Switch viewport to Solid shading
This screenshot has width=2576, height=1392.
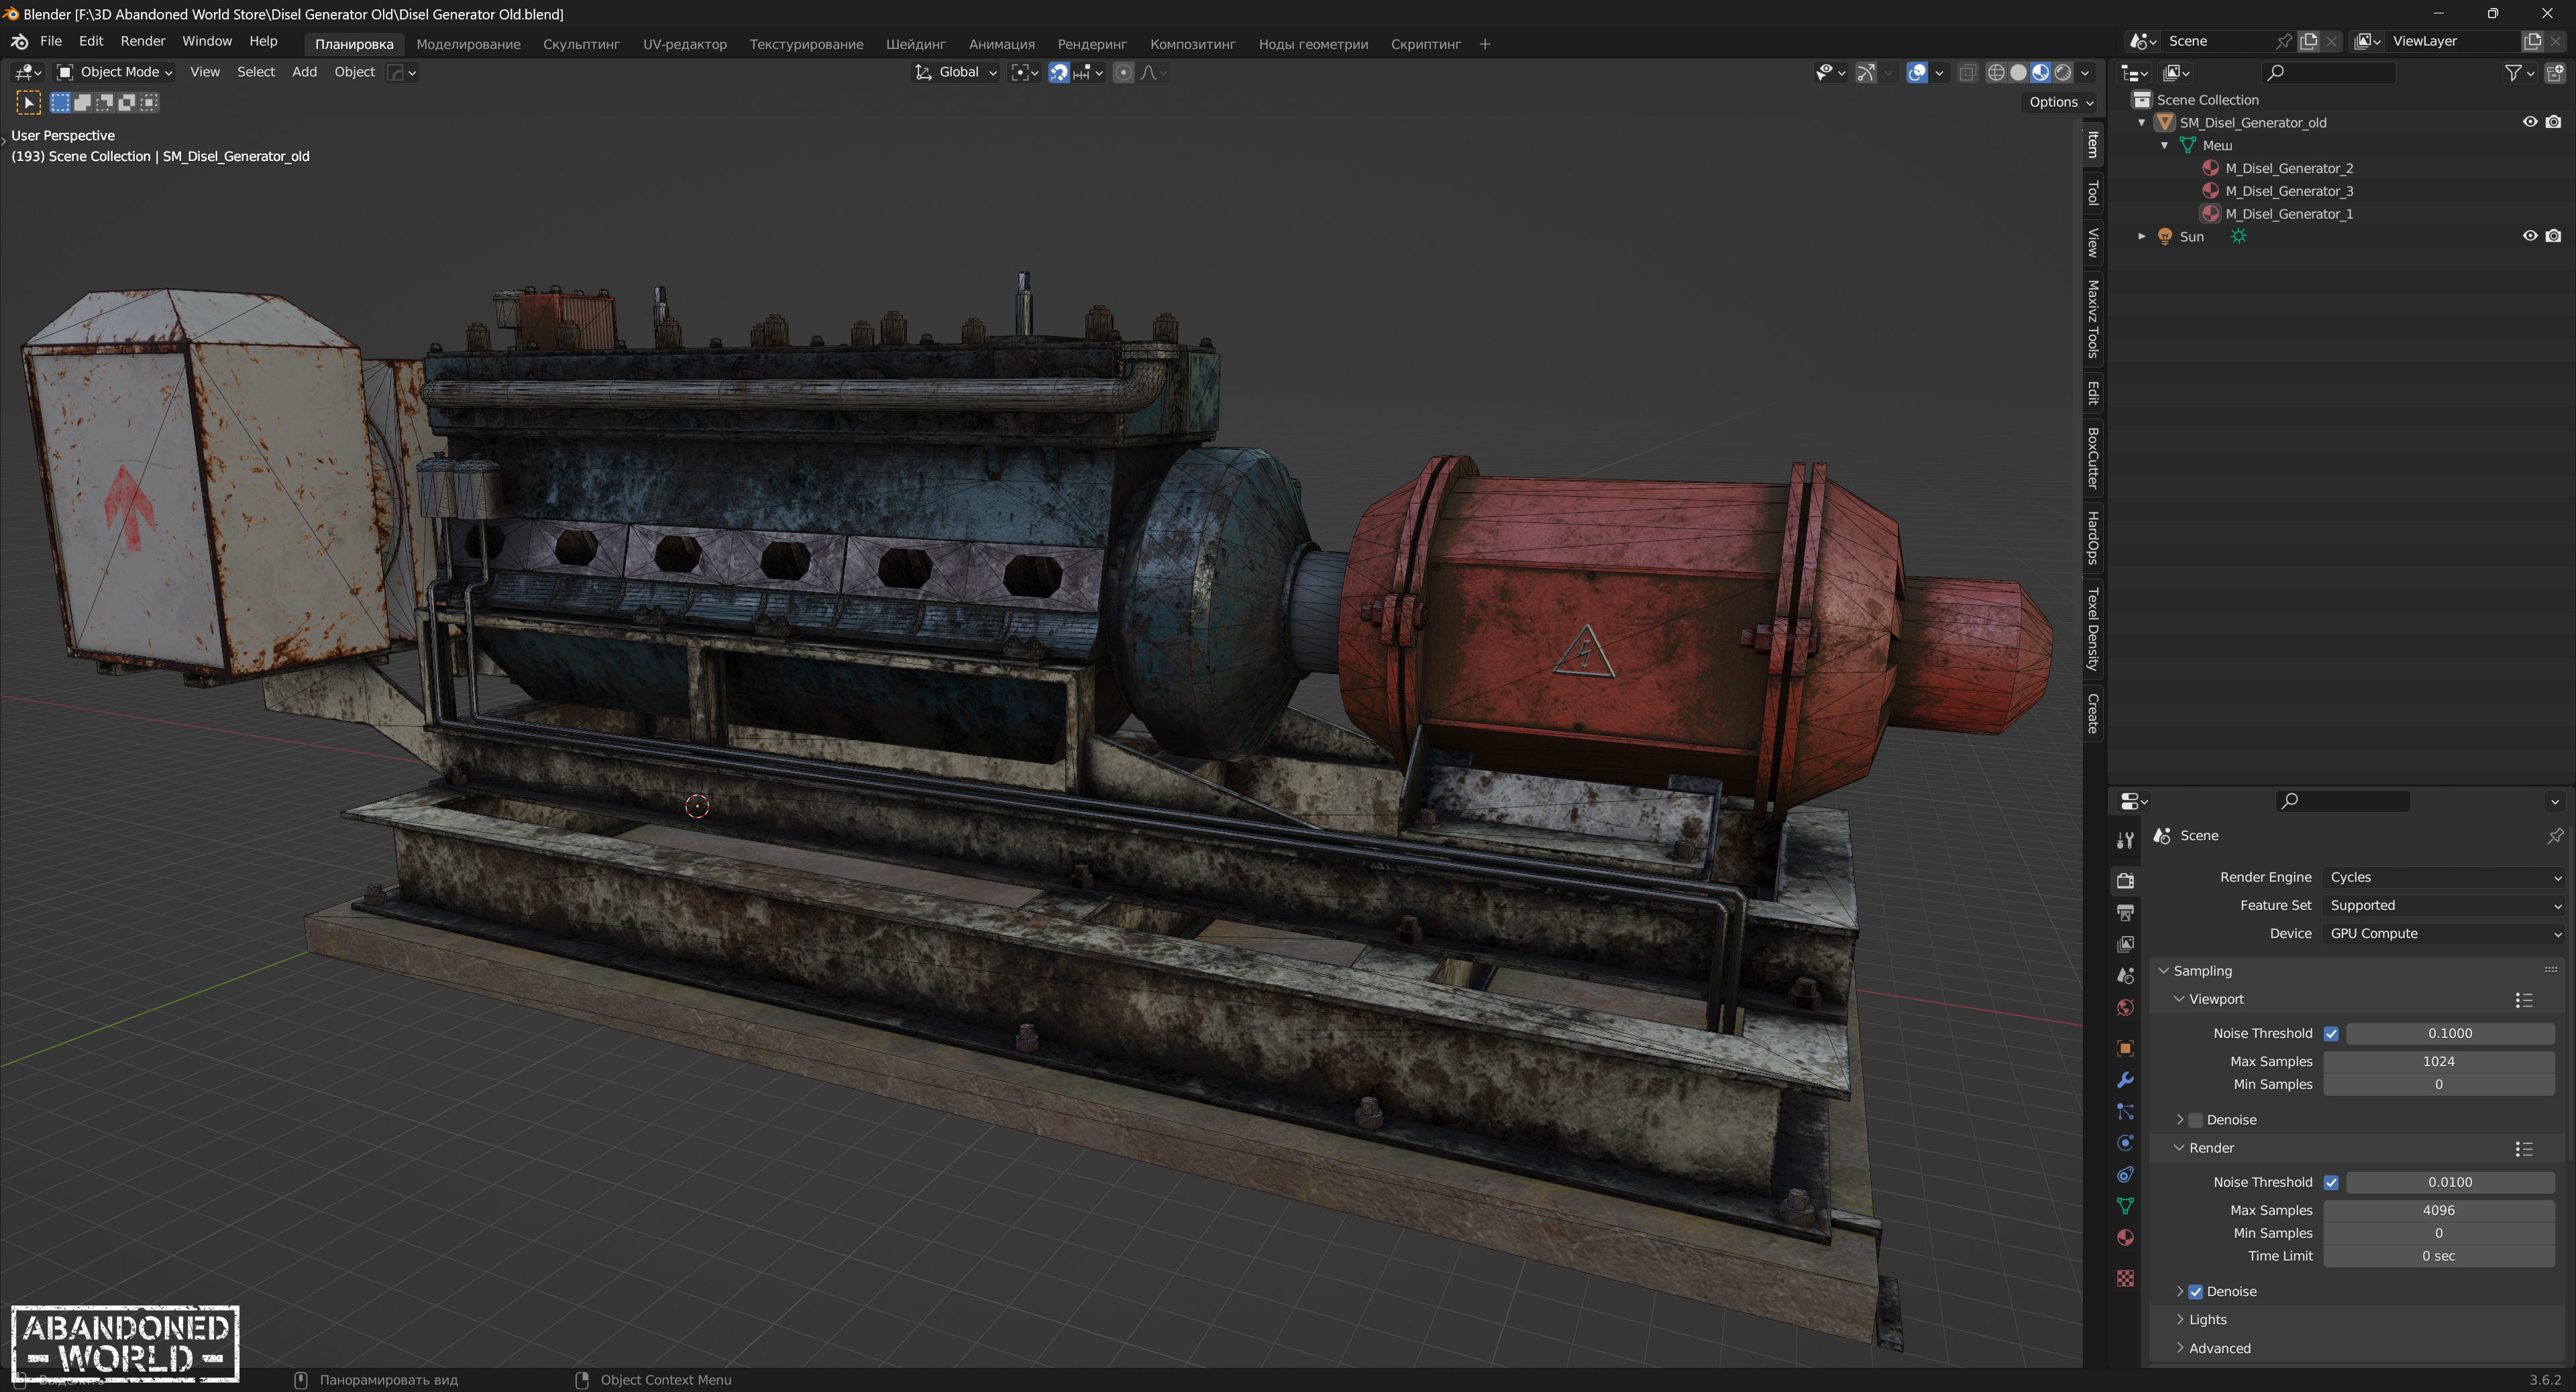[x=2018, y=73]
